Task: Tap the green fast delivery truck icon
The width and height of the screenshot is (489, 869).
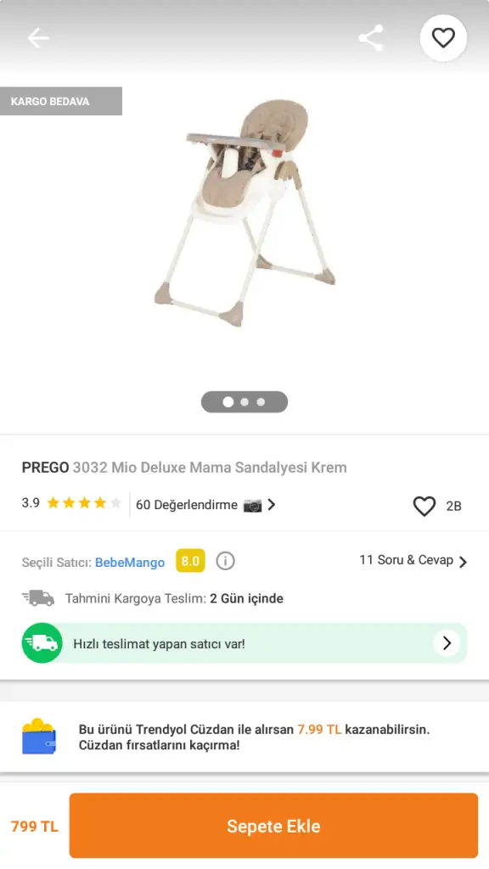Action: click(x=42, y=643)
